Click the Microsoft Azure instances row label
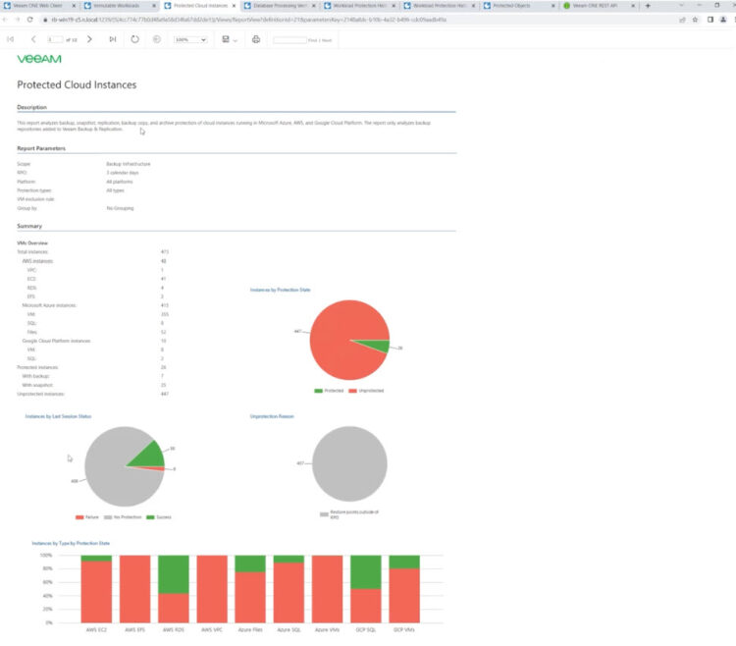This screenshot has height=646, width=736. (49, 305)
